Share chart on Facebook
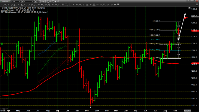Screen dimensions: 199x112 (58, 2)
